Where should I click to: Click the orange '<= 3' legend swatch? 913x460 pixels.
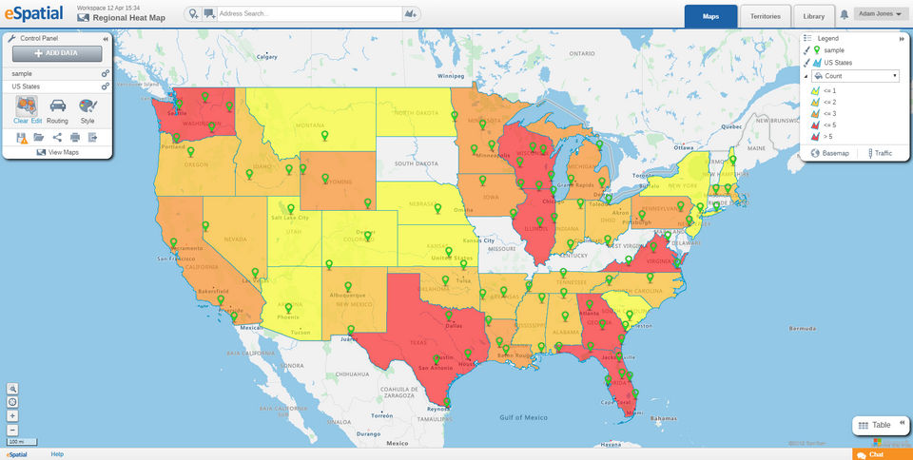click(816, 113)
